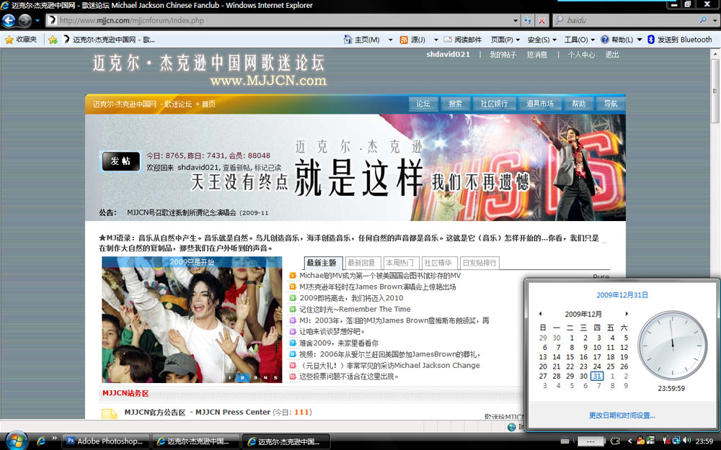Screen dimensions: 721x450
Task: Select slide number 2 in the slideshow
Action: pos(242,377)
